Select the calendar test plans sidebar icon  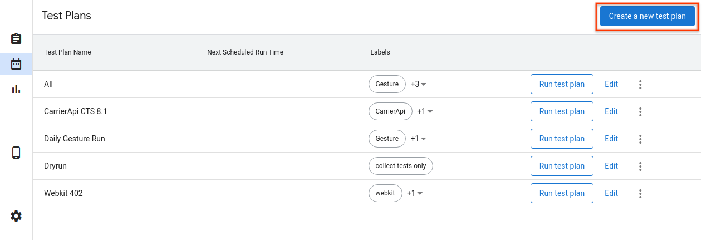[16, 64]
